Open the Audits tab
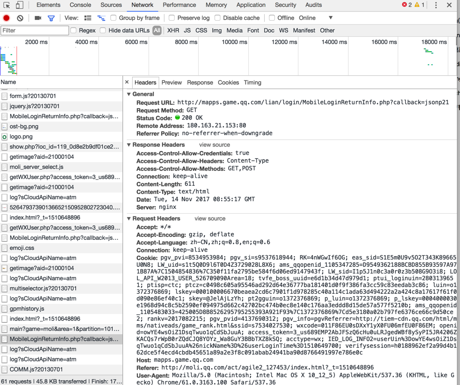 (x=313, y=5)
